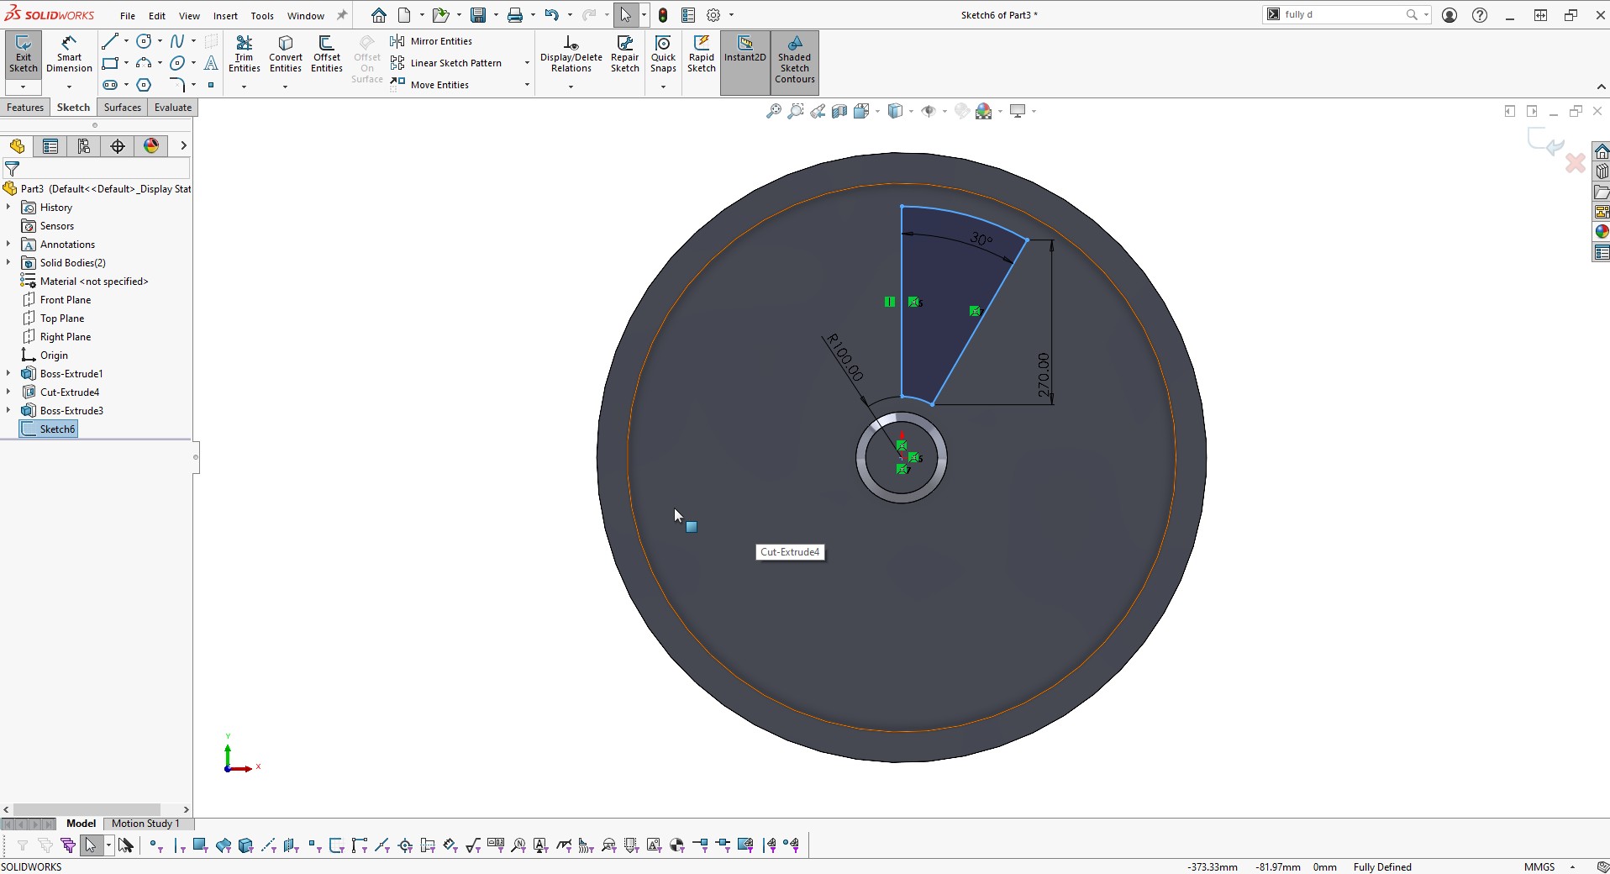Activate the Section View tool
1610x874 pixels.
839,110
